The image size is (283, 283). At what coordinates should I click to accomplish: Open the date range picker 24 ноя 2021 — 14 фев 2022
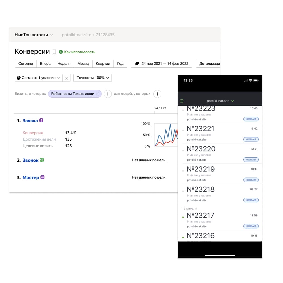[x=162, y=64]
